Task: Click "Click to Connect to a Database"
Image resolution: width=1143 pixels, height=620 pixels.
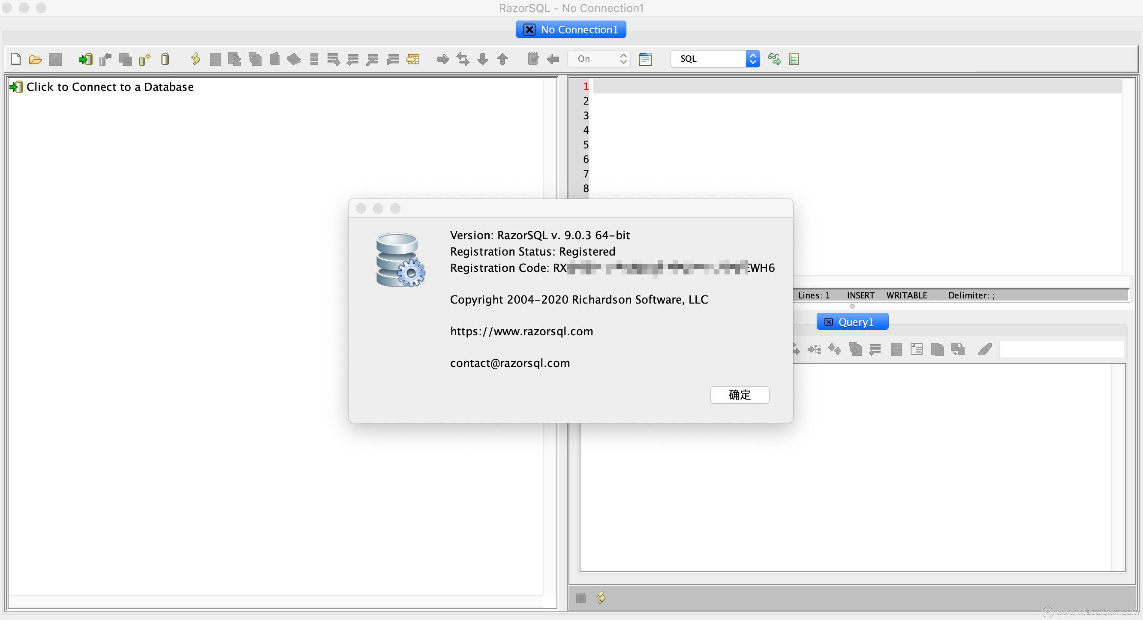Action: coord(110,87)
